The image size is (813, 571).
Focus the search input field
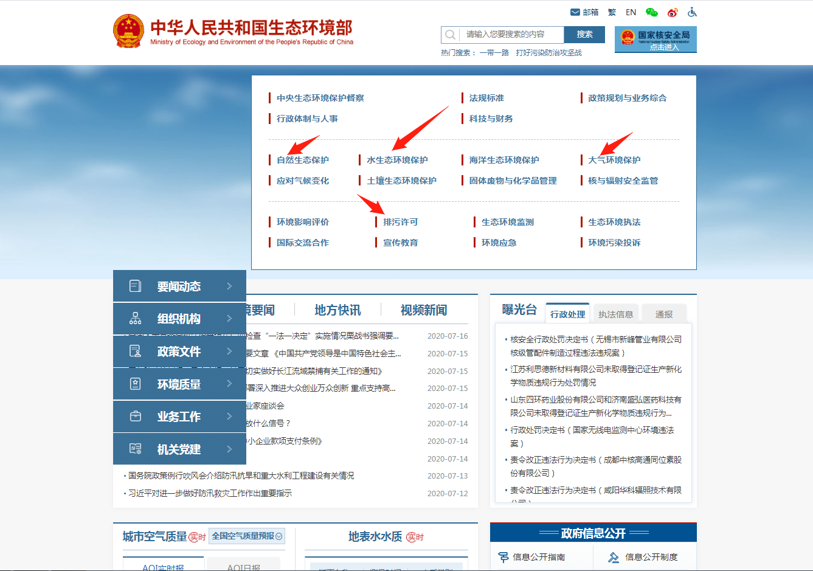(511, 35)
